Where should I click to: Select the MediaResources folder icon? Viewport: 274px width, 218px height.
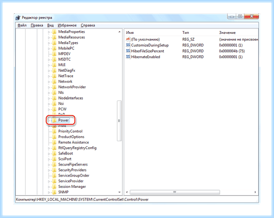[x=54, y=37]
